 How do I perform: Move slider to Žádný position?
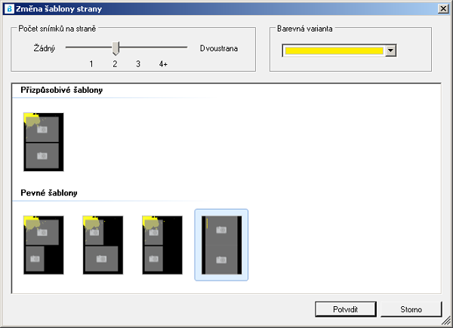tap(67, 48)
